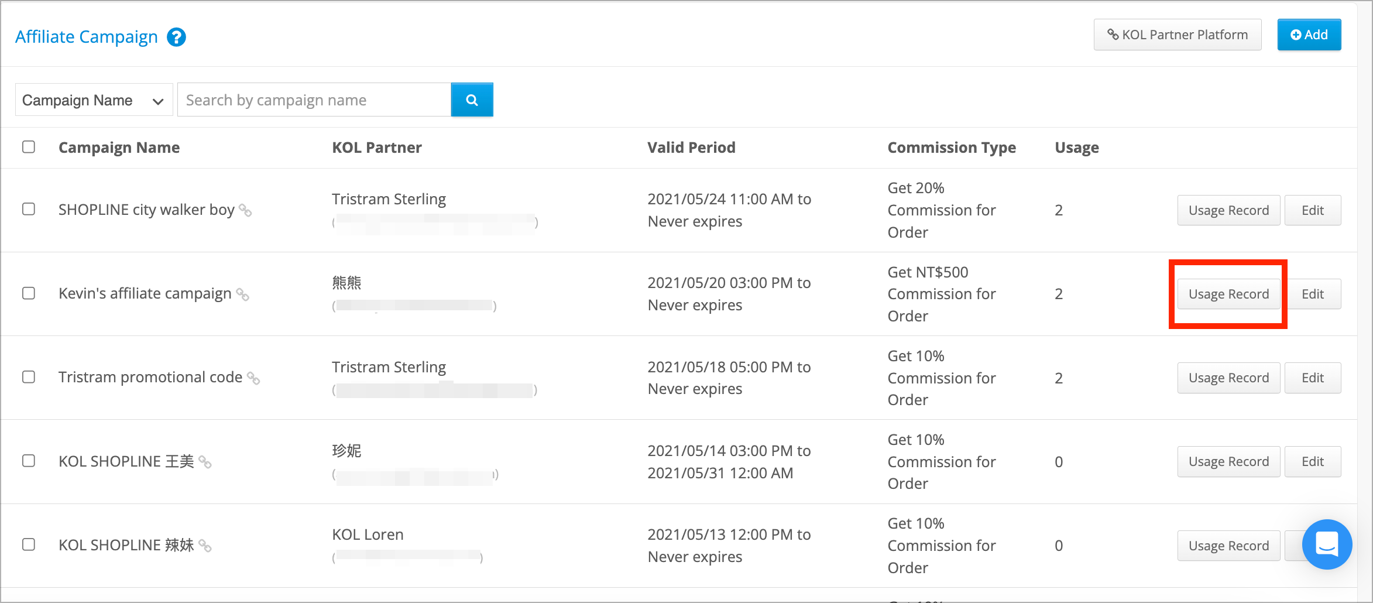Click campaign name Tristram promotional code

[150, 377]
